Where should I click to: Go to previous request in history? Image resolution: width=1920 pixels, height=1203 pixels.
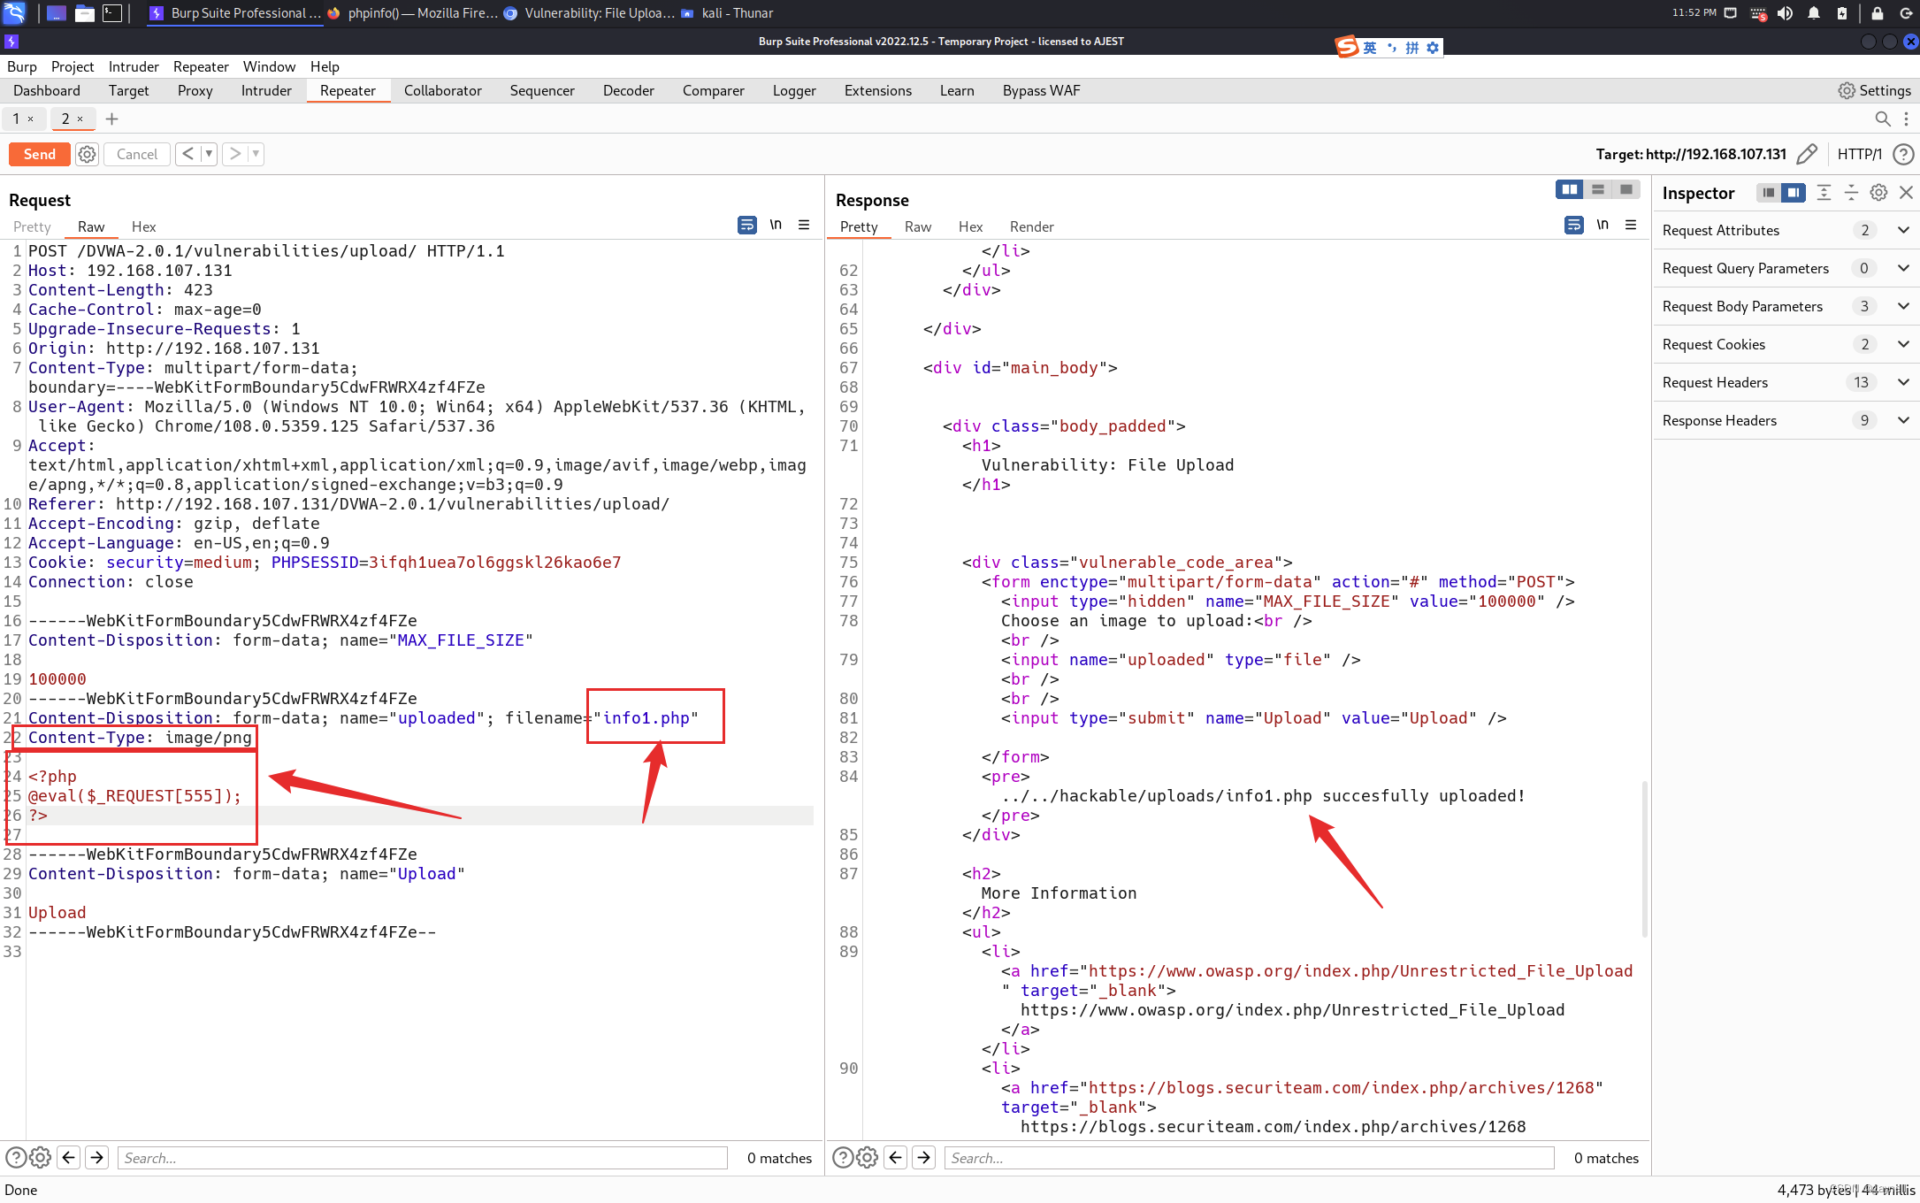pos(187,154)
